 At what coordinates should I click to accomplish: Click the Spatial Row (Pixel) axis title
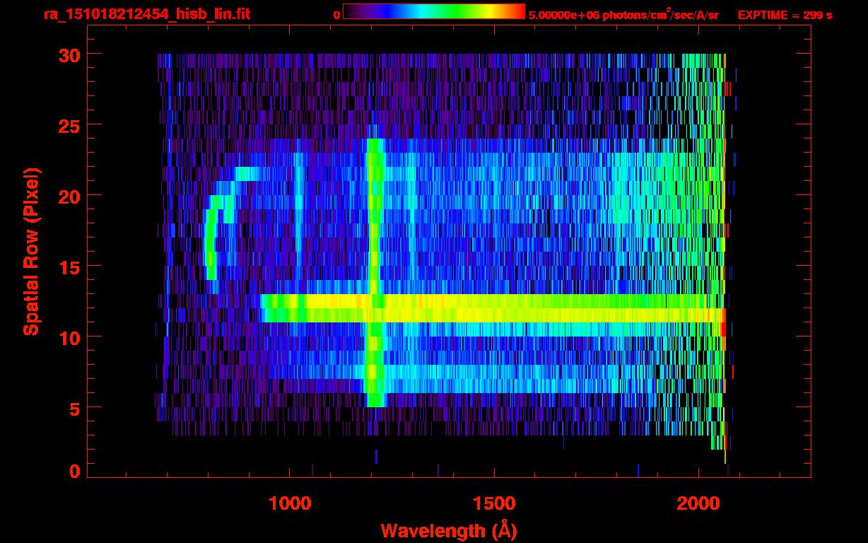(x=31, y=252)
